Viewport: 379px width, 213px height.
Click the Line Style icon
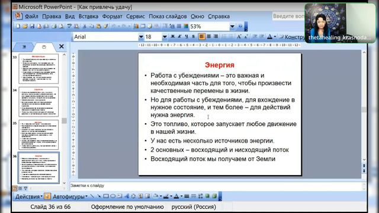[187, 196]
